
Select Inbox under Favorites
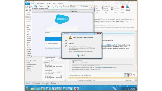coord(28,17)
